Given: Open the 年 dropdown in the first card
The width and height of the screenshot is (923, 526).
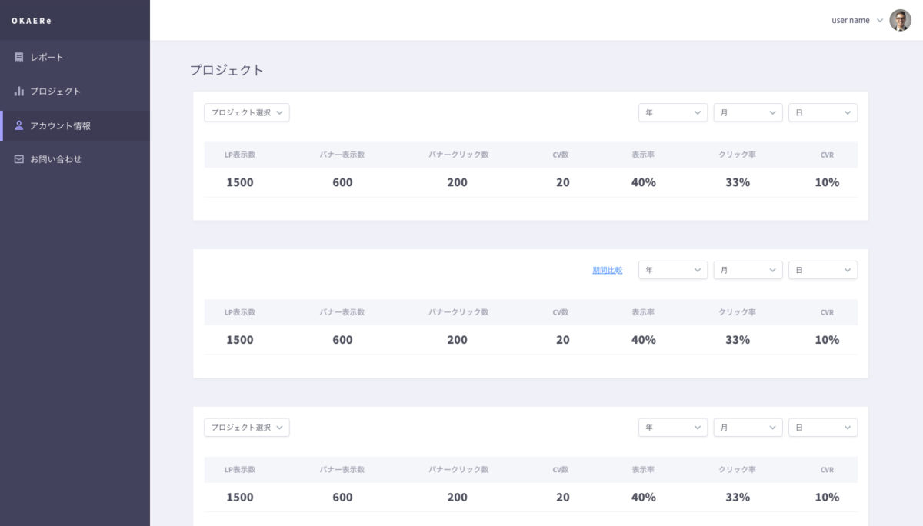Looking at the screenshot, I should coord(672,112).
